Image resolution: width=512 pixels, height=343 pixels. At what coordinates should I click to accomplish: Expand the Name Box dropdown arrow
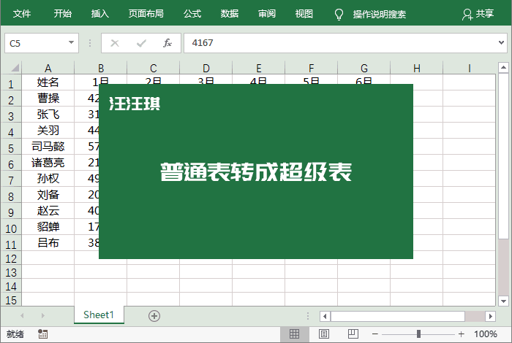pyautogui.click(x=71, y=42)
